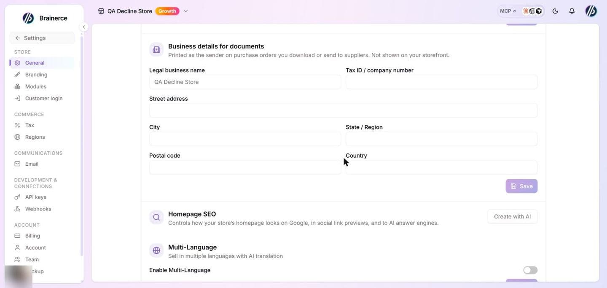Click the Brainerce logo icon in sidebar
Viewport: 607px width, 288px height.
click(28, 18)
